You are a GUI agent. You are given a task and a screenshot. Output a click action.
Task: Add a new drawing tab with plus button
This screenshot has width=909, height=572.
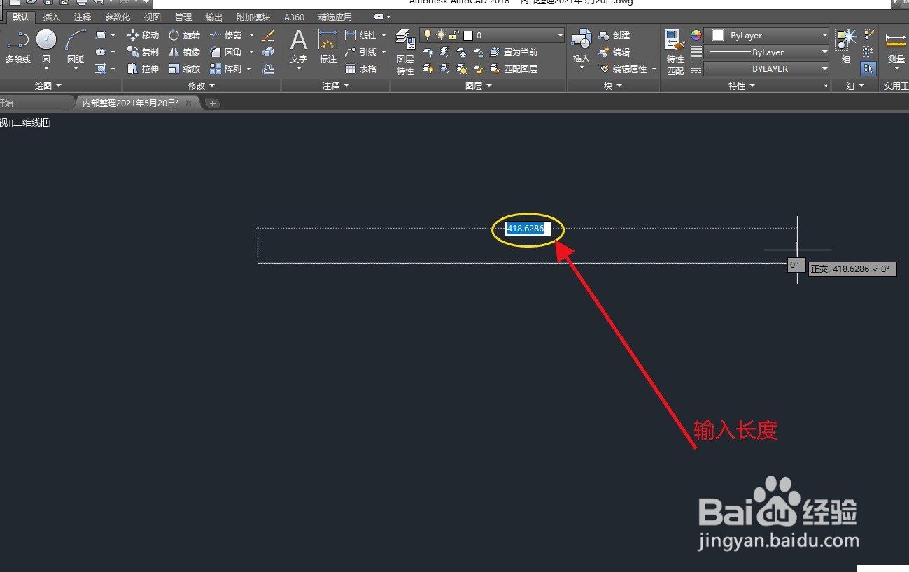tap(213, 103)
